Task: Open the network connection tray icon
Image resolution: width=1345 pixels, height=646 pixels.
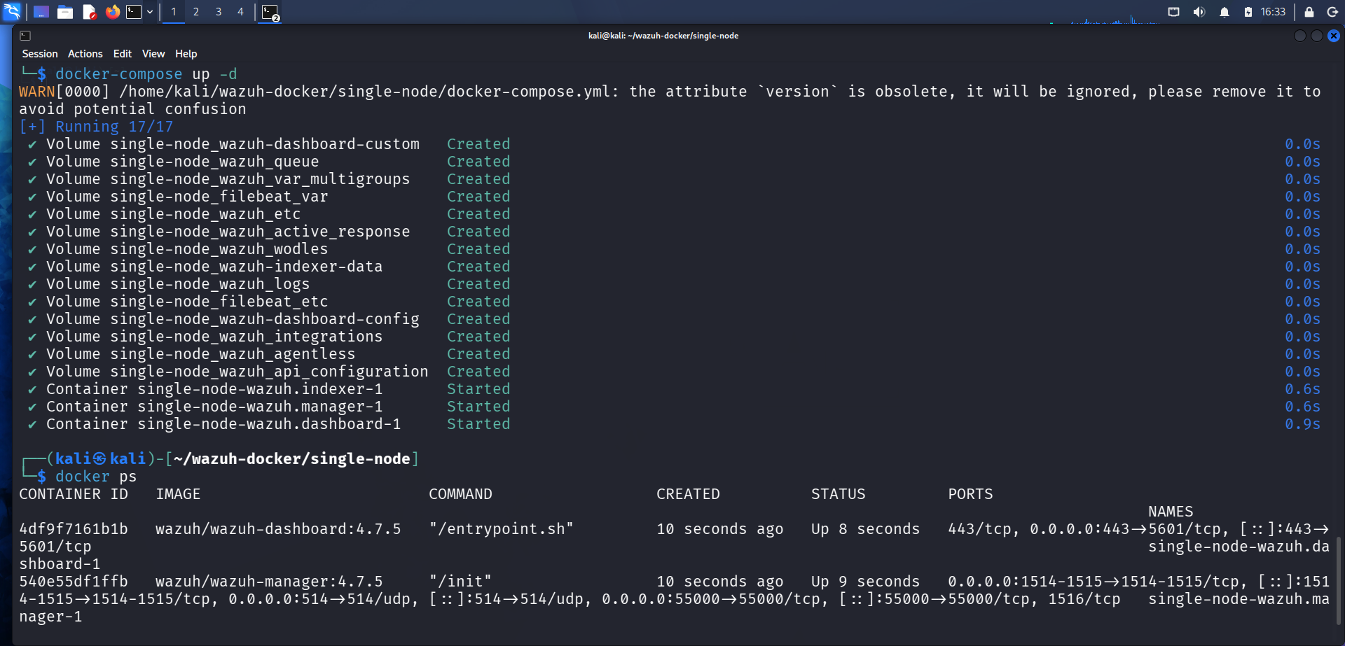Action: point(1174,12)
